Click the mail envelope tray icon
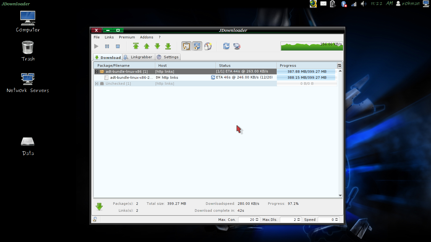431x242 pixels. pos(323,4)
